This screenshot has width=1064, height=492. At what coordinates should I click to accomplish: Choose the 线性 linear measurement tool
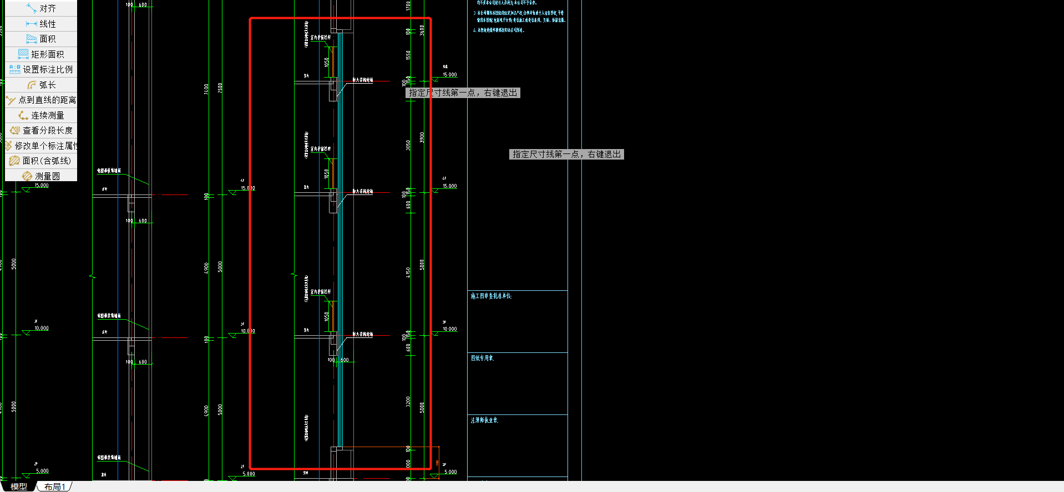click(x=41, y=24)
